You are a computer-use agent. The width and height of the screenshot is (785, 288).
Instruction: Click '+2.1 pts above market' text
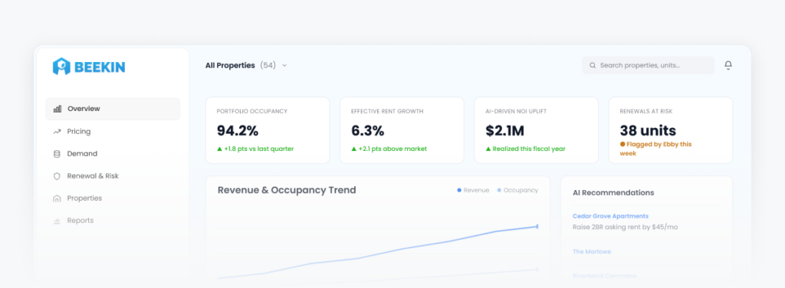click(392, 149)
